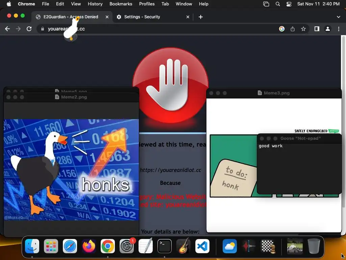
Task: Click the 'Because' text on the page
Action: (170, 183)
